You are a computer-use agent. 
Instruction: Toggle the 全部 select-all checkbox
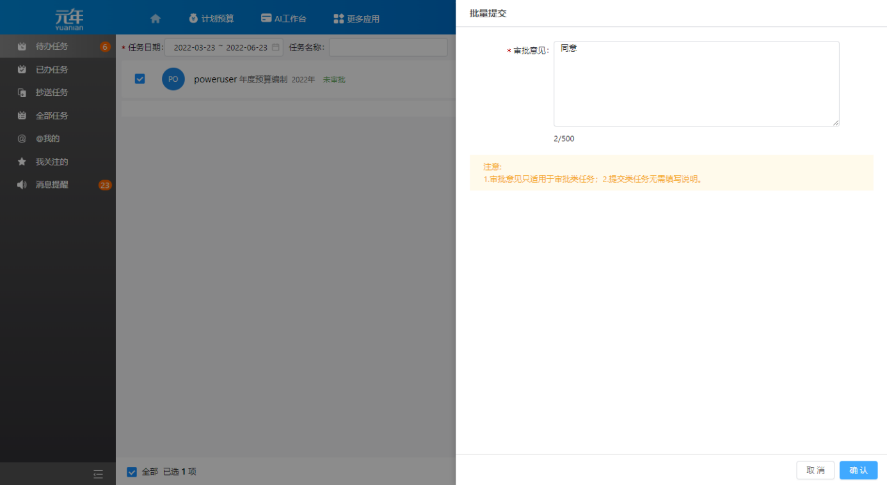click(x=132, y=472)
